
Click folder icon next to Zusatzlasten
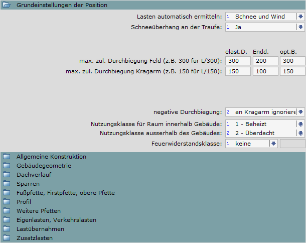[x=7, y=238]
